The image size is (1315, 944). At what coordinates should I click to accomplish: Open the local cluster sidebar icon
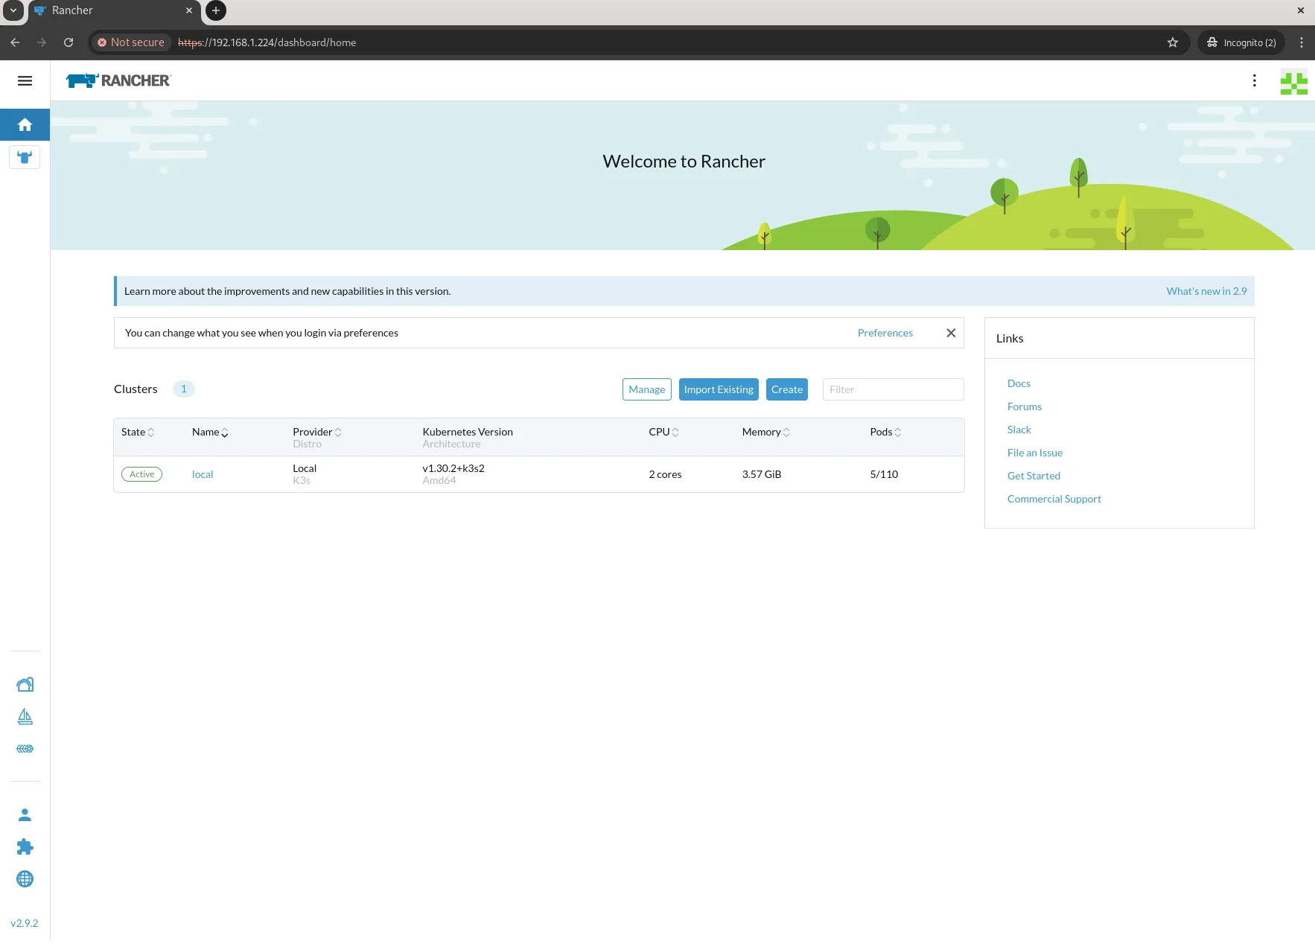point(25,157)
